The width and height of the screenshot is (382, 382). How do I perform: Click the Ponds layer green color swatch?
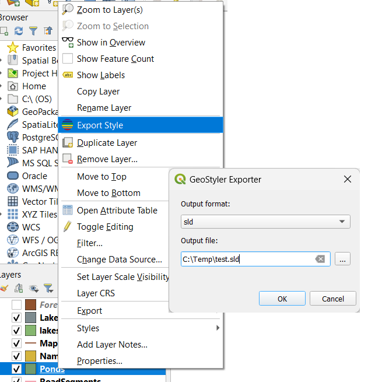tap(31, 369)
